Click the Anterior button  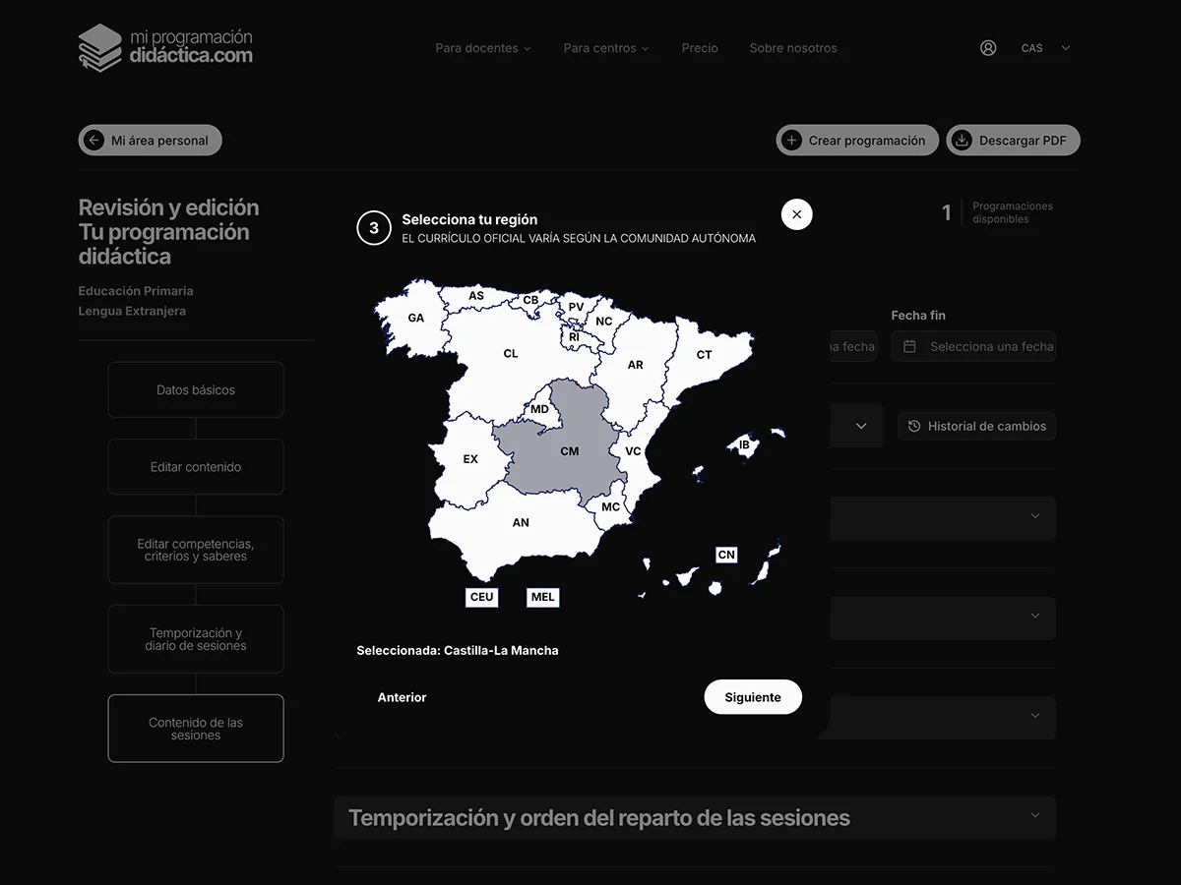(403, 697)
